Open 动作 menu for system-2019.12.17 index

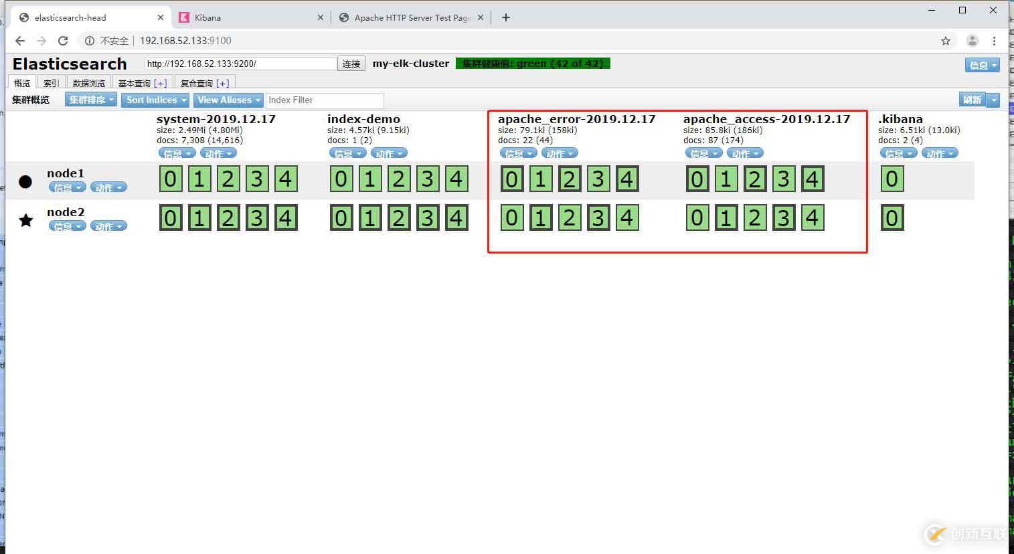(x=218, y=153)
